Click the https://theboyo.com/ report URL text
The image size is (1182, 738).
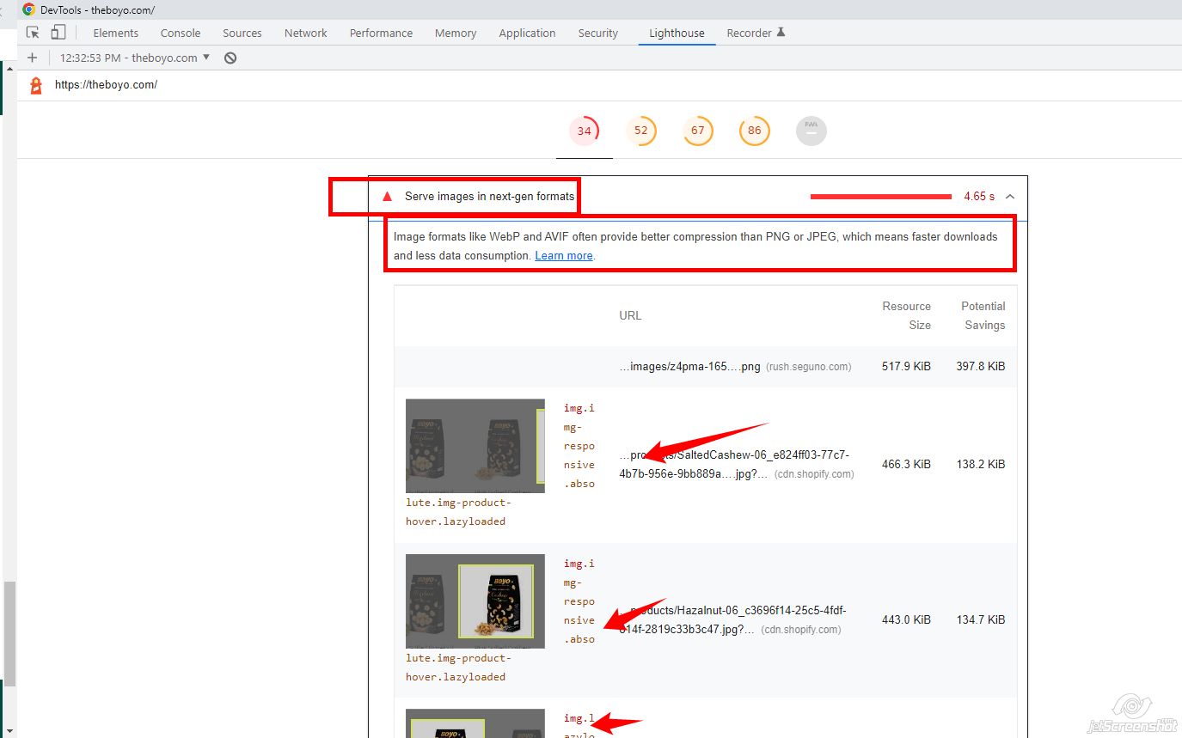106,85
